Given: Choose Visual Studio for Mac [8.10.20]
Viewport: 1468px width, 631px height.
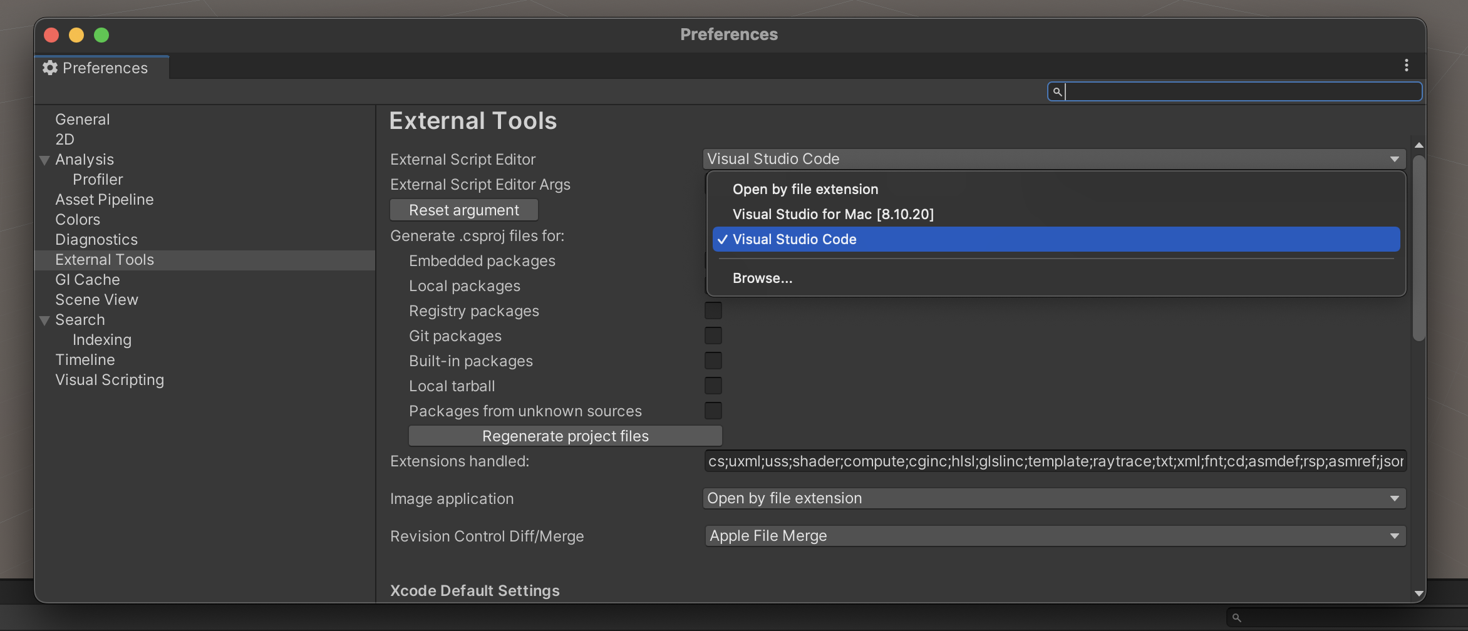Looking at the screenshot, I should tap(1056, 214).
